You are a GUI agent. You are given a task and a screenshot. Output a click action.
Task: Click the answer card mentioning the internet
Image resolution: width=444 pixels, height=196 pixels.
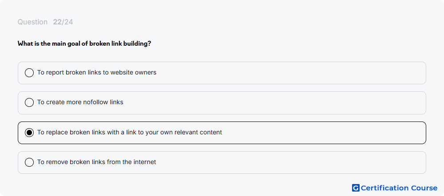coord(222,163)
